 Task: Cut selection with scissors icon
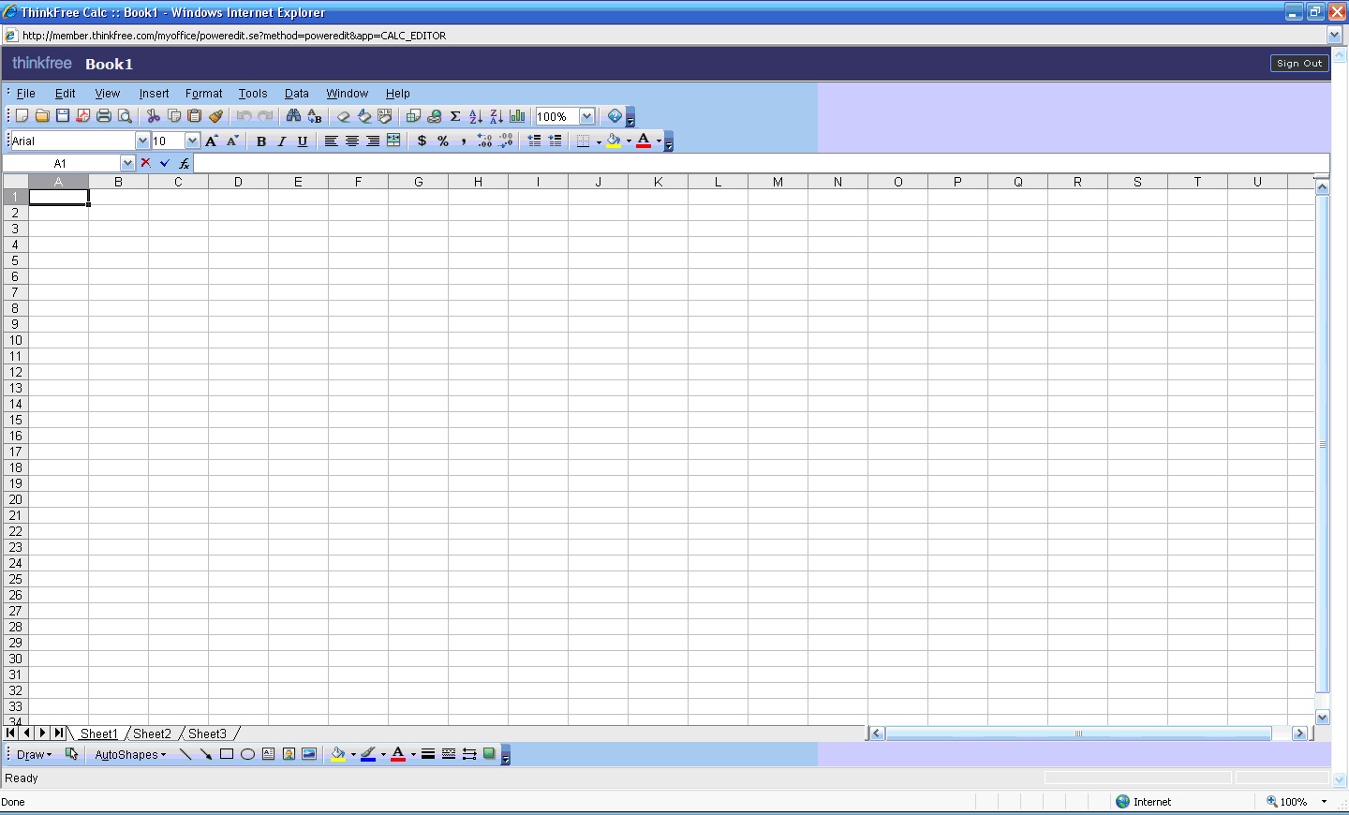[154, 116]
